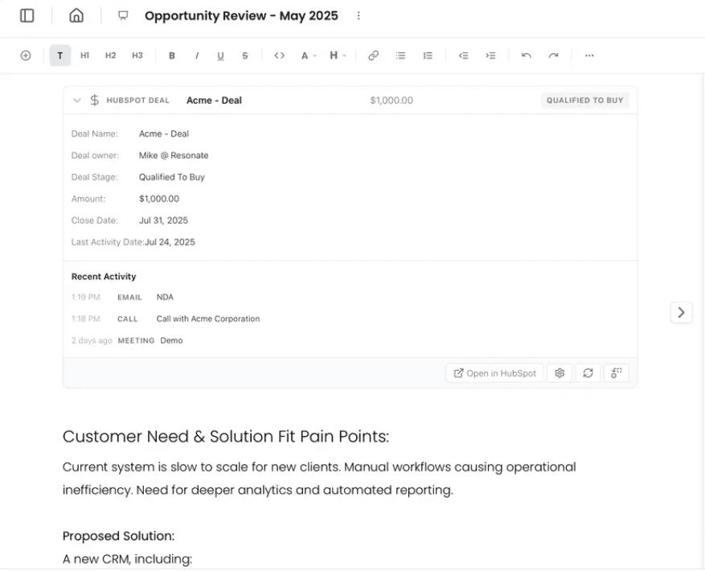Toggle Heading 2 style
705x571 pixels.
coord(110,55)
